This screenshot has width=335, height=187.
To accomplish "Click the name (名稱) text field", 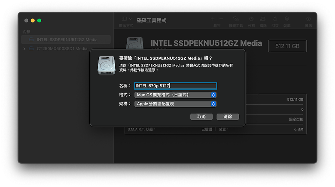I will click(x=175, y=86).
